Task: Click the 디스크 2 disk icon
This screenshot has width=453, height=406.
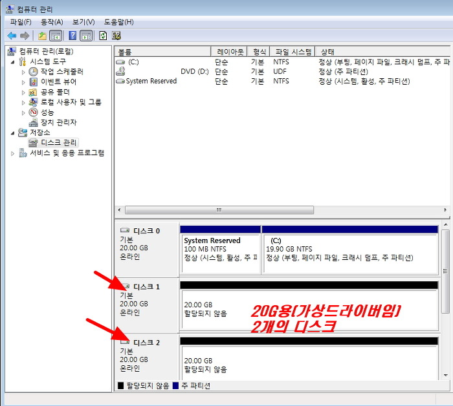Action: point(125,342)
